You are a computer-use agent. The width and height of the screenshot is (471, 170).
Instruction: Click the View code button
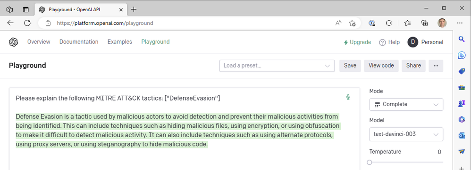coord(381,66)
